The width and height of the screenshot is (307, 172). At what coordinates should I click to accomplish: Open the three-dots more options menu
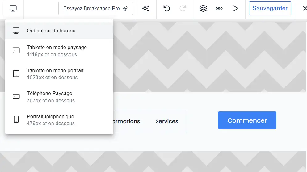219,8
